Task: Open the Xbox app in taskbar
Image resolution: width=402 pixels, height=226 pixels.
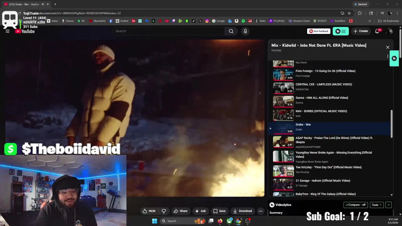Action: point(230,221)
